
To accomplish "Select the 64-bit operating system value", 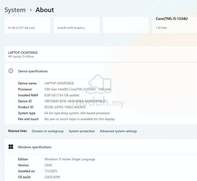I will (77, 113).
